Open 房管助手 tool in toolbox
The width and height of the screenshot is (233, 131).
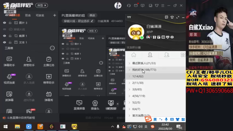pos(29,61)
